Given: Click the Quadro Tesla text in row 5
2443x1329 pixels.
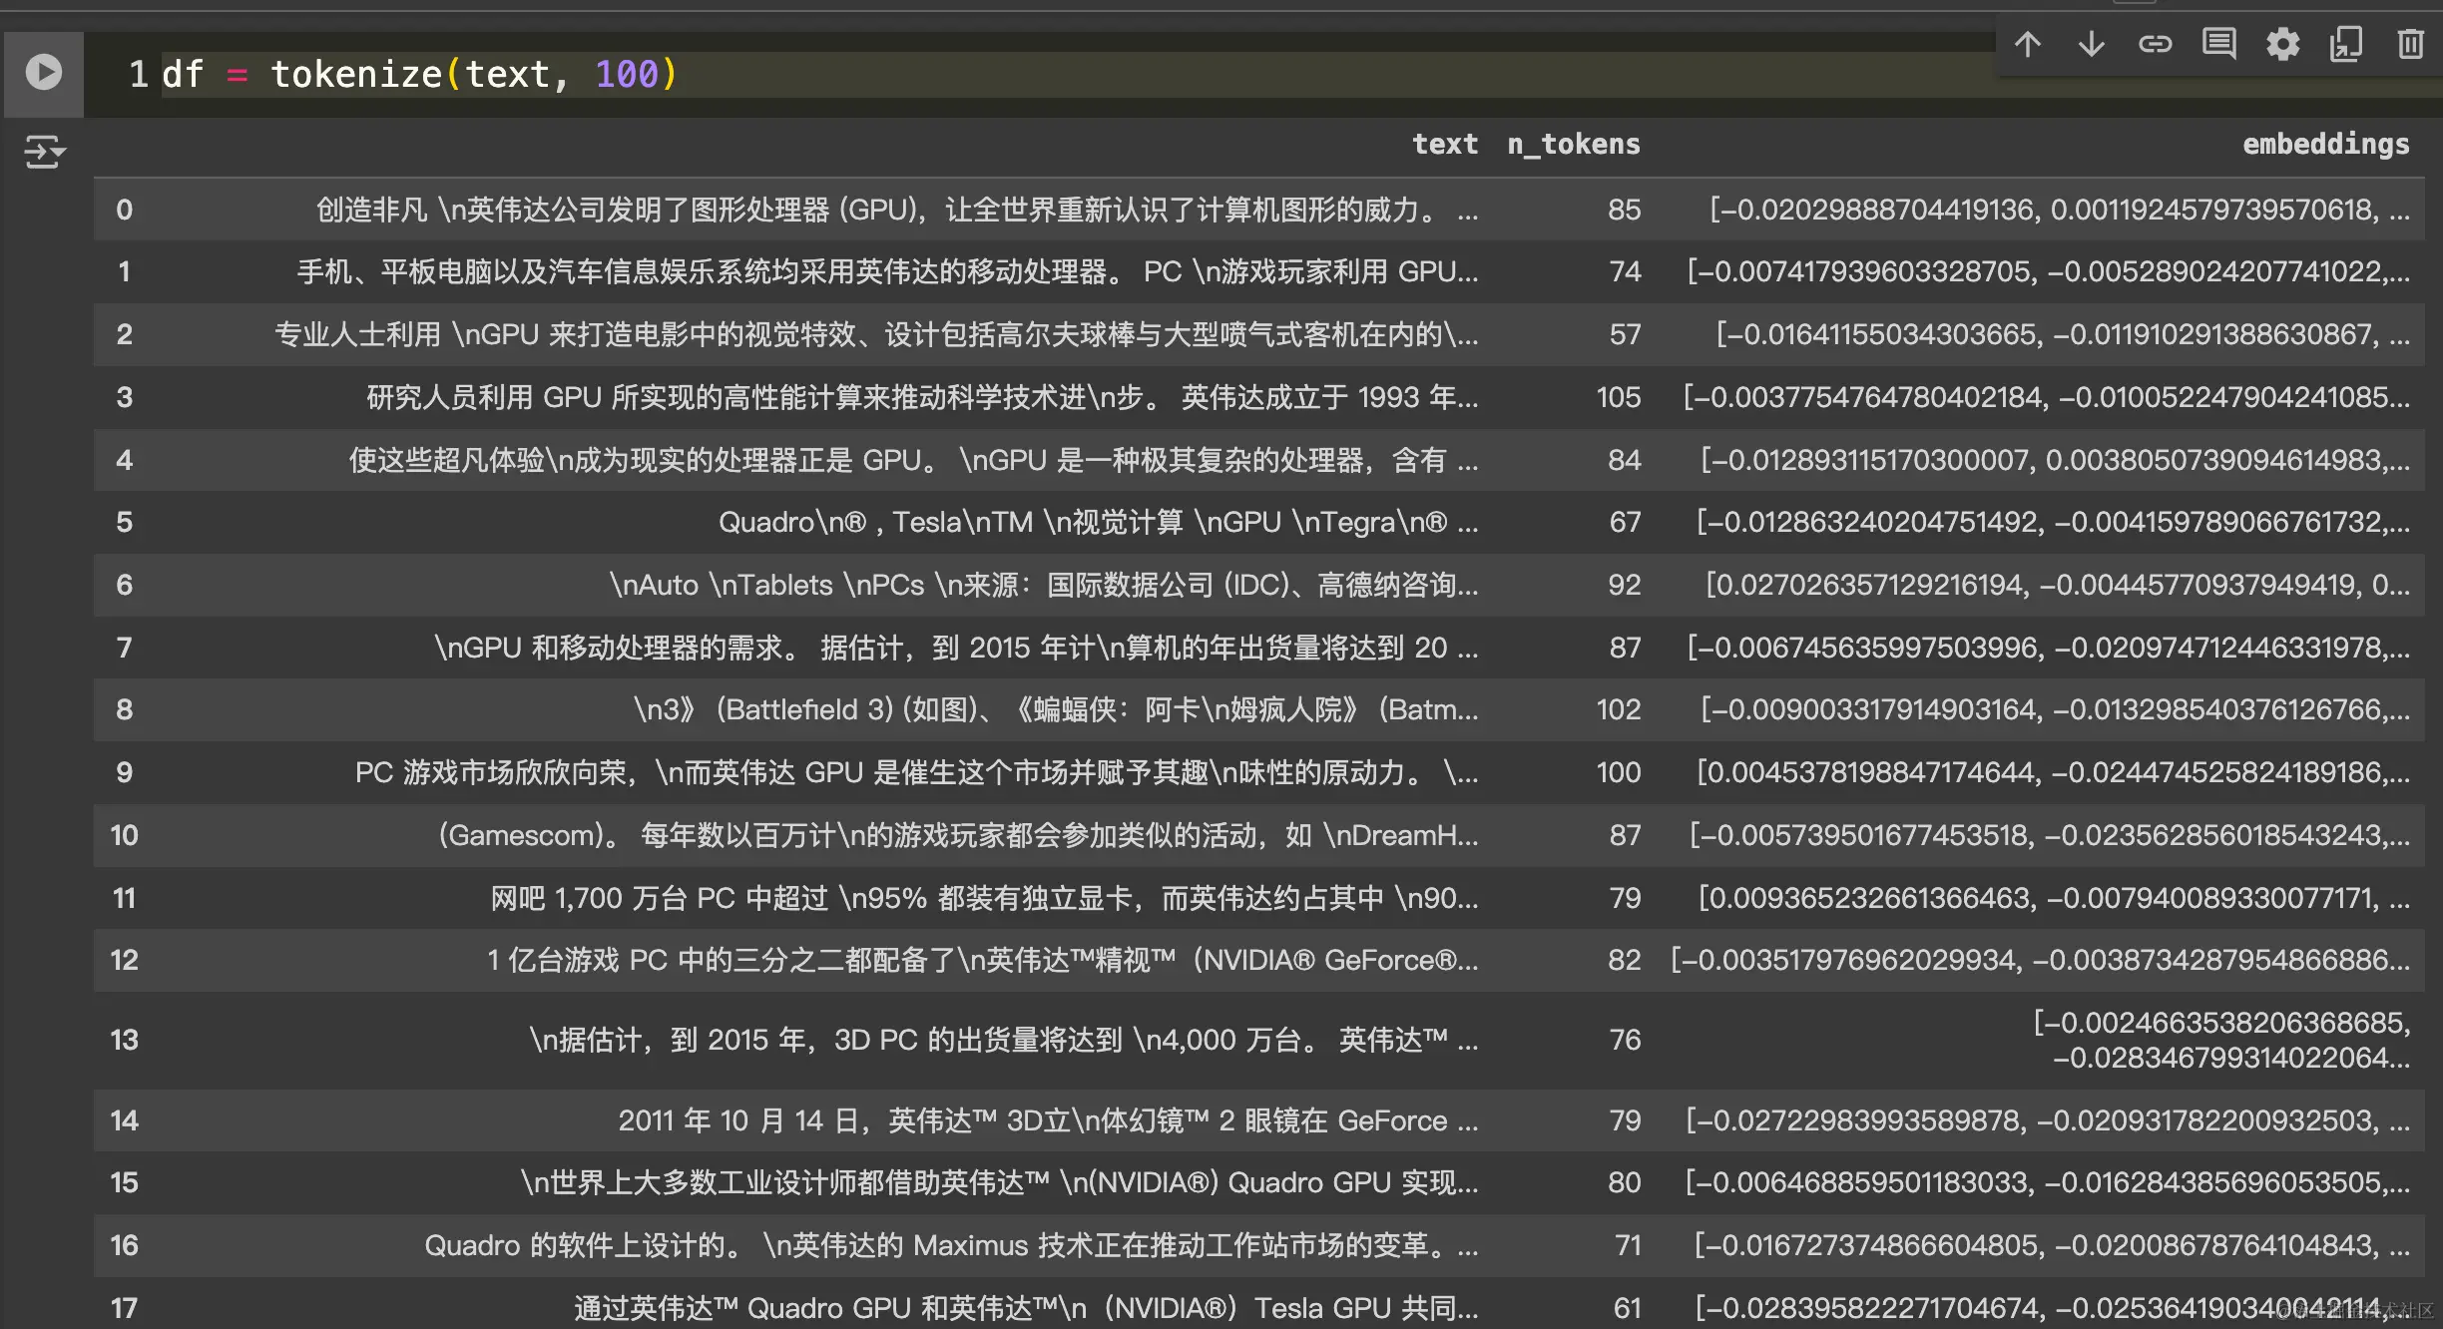Looking at the screenshot, I should coord(1096,522).
